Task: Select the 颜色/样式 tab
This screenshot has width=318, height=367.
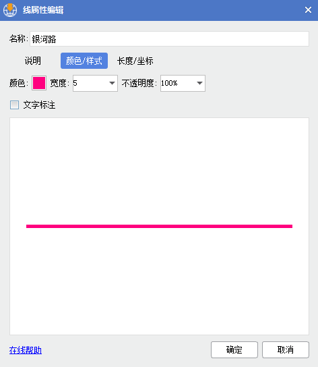Action: click(x=84, y=61)
